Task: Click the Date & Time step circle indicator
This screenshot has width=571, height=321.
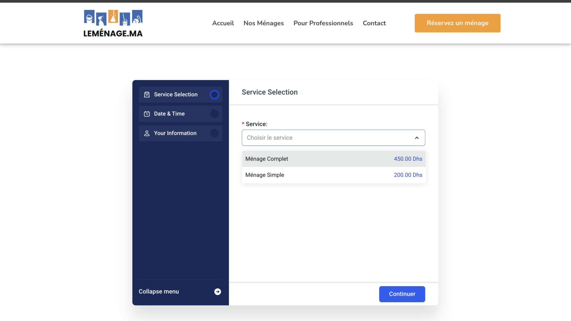Action: pos(214,114)
